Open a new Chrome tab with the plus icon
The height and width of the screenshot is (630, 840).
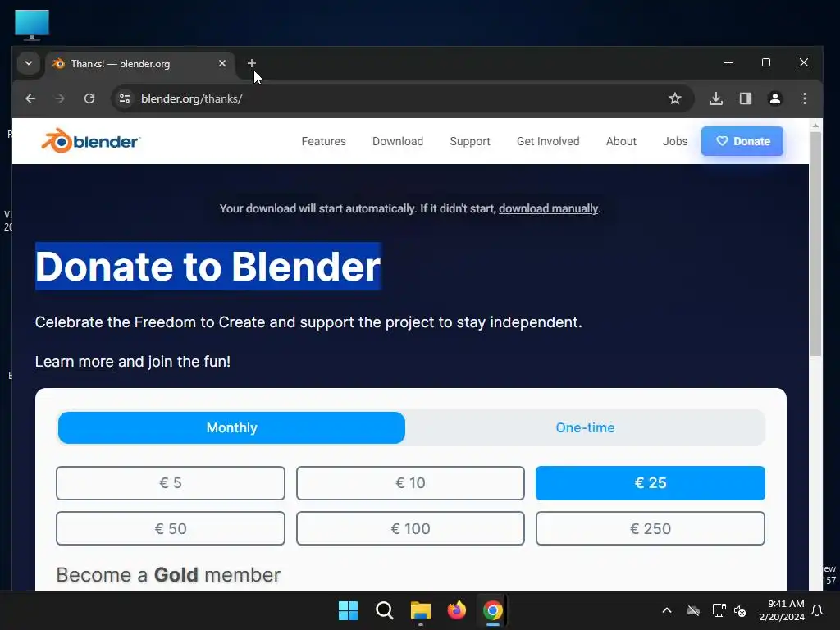click(251, 63)
